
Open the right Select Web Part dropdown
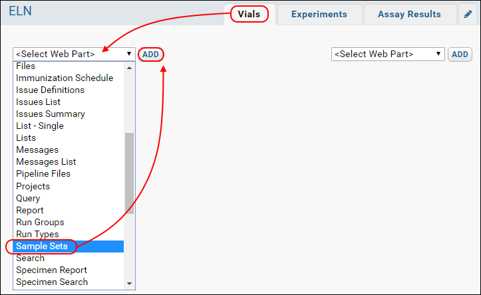pos(388,54)
